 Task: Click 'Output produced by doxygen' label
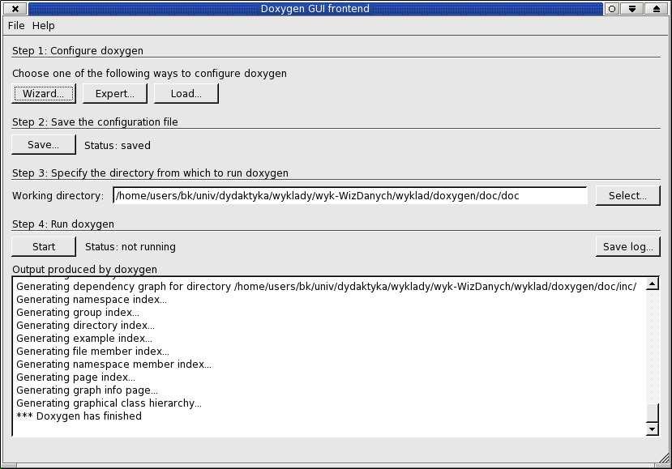(x=84, y=270)
